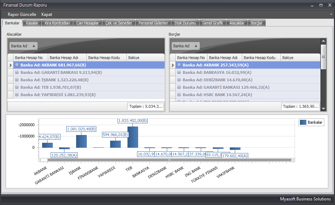
Task: Click Borçlar Toplam : 1.565.90... summary
Action: 300,106
